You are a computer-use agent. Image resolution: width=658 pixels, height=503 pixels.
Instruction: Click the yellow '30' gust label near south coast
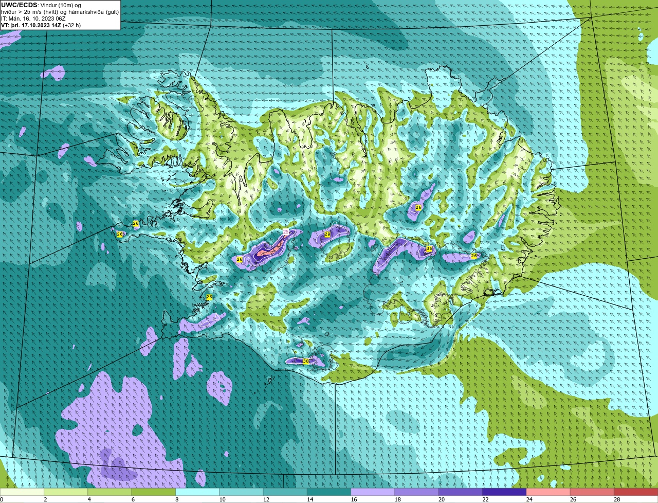pos(306,362)
